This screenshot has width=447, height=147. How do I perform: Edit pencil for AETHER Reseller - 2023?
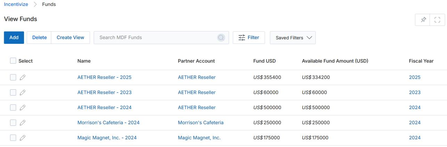(23, 92)
